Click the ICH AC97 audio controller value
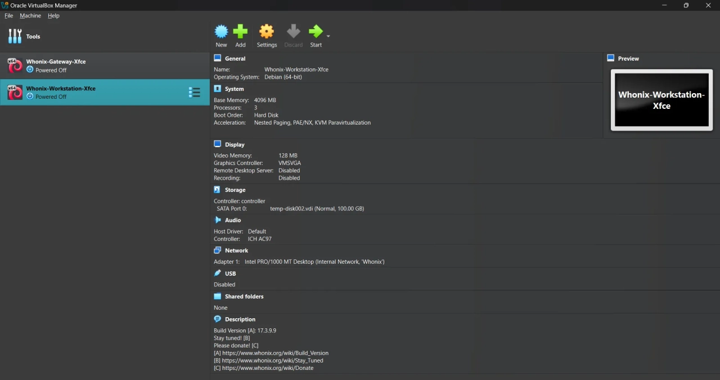The image size is (720, 380). 260,239
